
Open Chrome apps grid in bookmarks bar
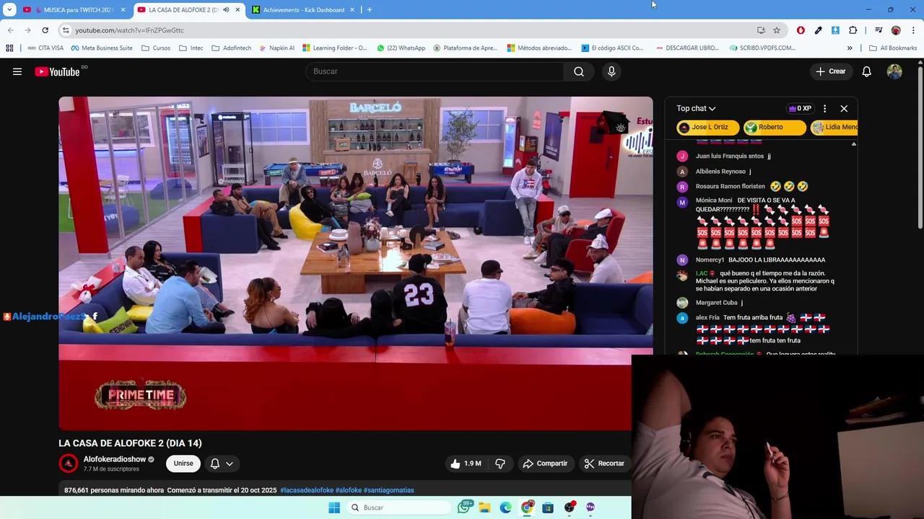click(9, 48)
